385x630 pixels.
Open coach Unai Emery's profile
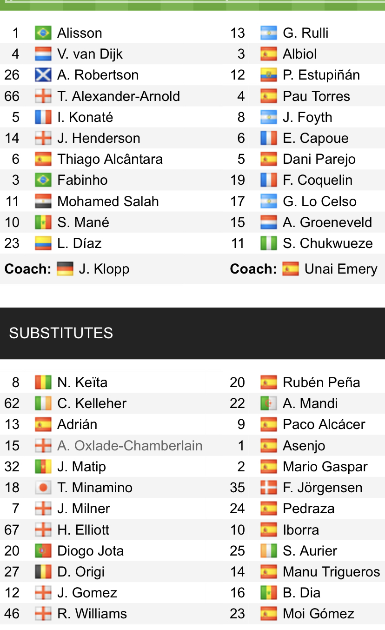tap(340, 269)
